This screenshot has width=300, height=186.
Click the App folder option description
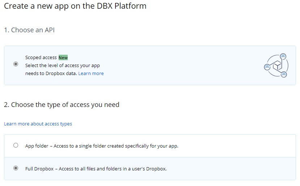coord(102,146)
